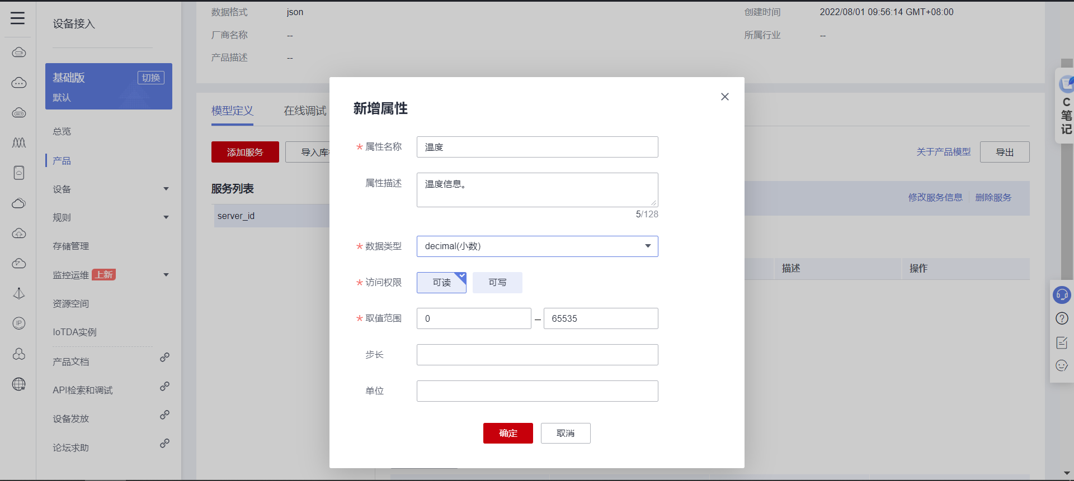Open the C笔记 notes widget

click(x=1065, y=106)
